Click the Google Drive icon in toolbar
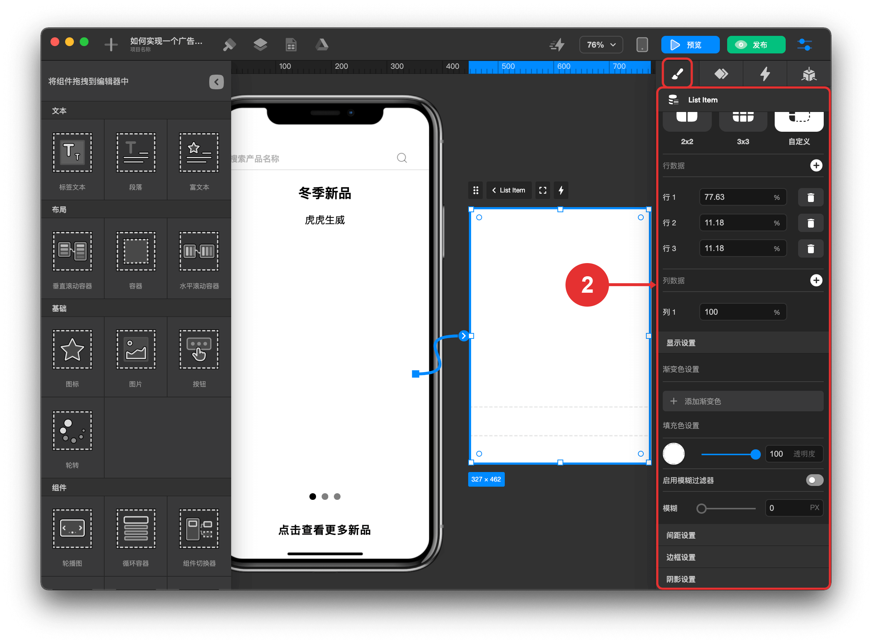Viewport: 872px width, 644px height. [x=322, y=45]
